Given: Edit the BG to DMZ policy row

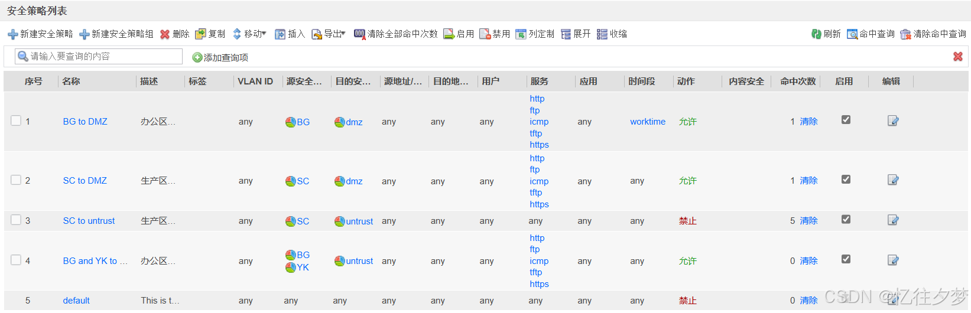Looking at the screenshot, I should (x=893, y=121).
